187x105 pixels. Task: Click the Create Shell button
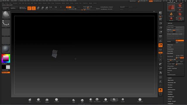pyautogui.click(x=171, y=64)
